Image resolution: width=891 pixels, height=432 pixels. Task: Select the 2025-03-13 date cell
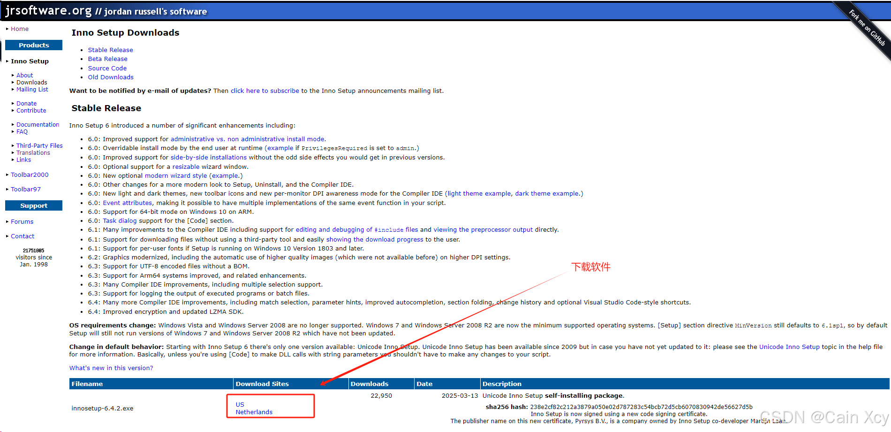point(460,396)
